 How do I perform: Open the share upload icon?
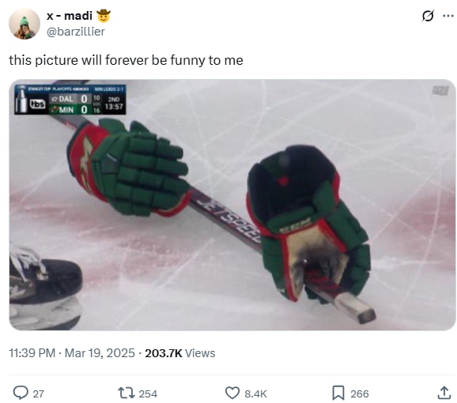(444, 393)
